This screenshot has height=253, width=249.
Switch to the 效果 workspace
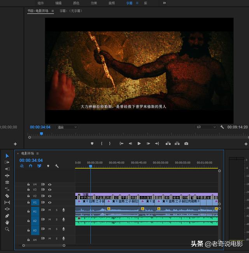94,3
